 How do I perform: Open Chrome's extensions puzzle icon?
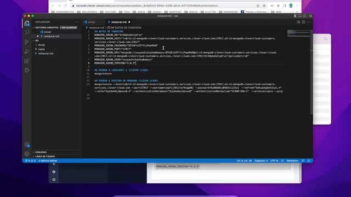[x=278, y=6]
